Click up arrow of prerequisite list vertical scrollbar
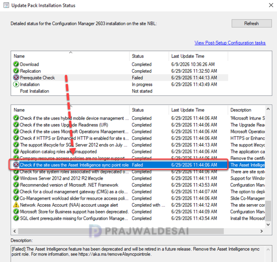277x262 pixels. pos(268,109)
